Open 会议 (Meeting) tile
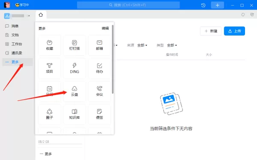257x160 pixels. pos(99,91)
